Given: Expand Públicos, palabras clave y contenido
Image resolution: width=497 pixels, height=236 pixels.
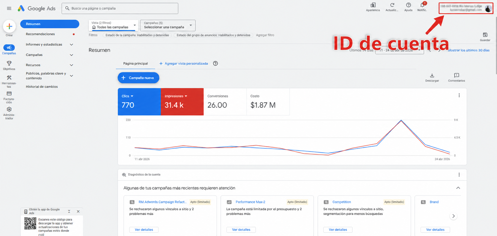Looking at the screenshot, I should coord(72,76).
